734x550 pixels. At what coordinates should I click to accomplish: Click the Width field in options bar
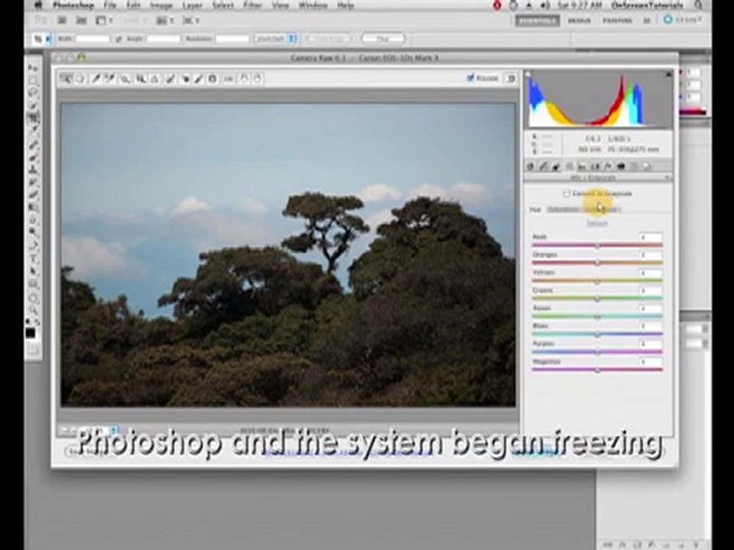pyautogui.click(x=93, y=39)
